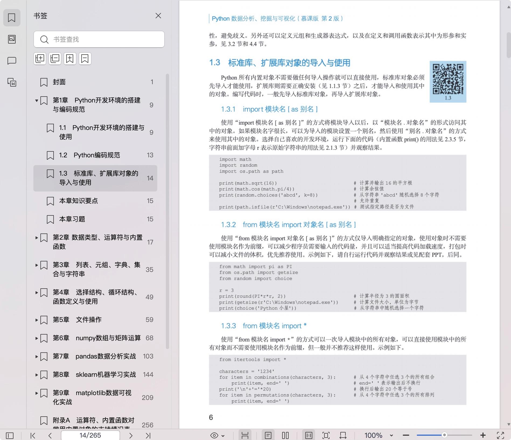Screen dimensions: 511x440
Task: Expand the 第2章 数据类型 bookmark
Action: (37, 238)
